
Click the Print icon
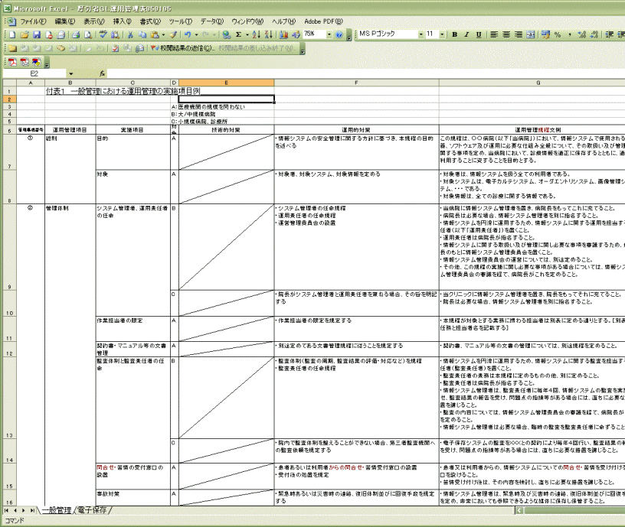pyautogui.click(x=75, y=35)
